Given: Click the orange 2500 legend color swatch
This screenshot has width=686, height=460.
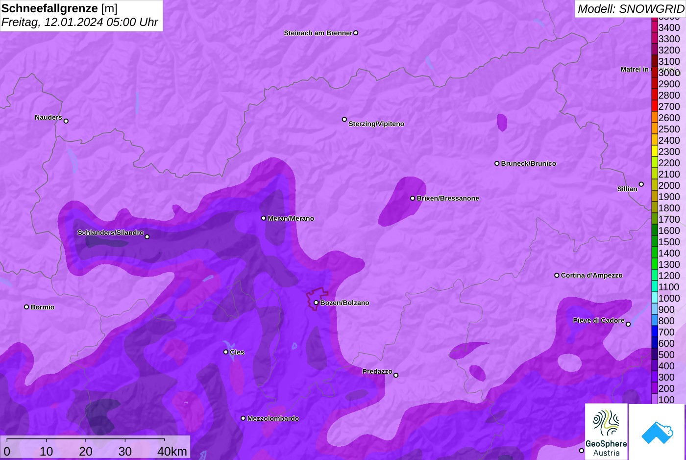Looking at the screenshot, I should click(655, 129).
